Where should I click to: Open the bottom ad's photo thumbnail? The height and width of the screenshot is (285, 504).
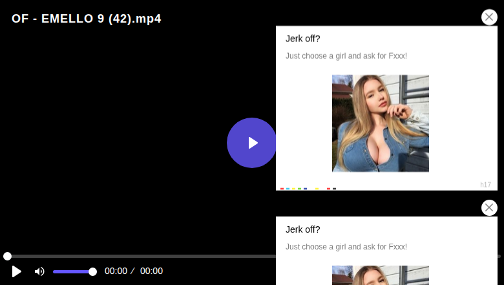[381, 275]
